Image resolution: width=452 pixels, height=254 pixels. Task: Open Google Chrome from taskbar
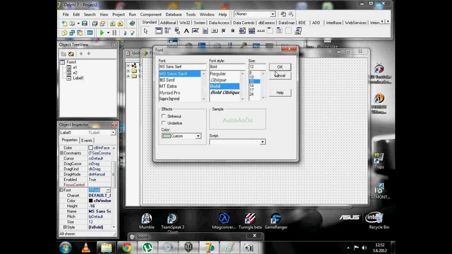click(127, 248)
